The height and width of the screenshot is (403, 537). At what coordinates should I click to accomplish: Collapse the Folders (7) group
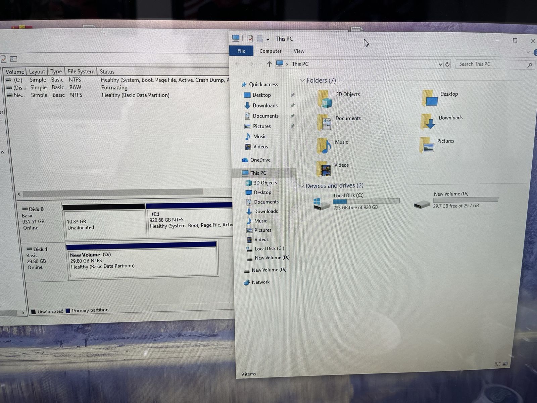pos(302,80)
